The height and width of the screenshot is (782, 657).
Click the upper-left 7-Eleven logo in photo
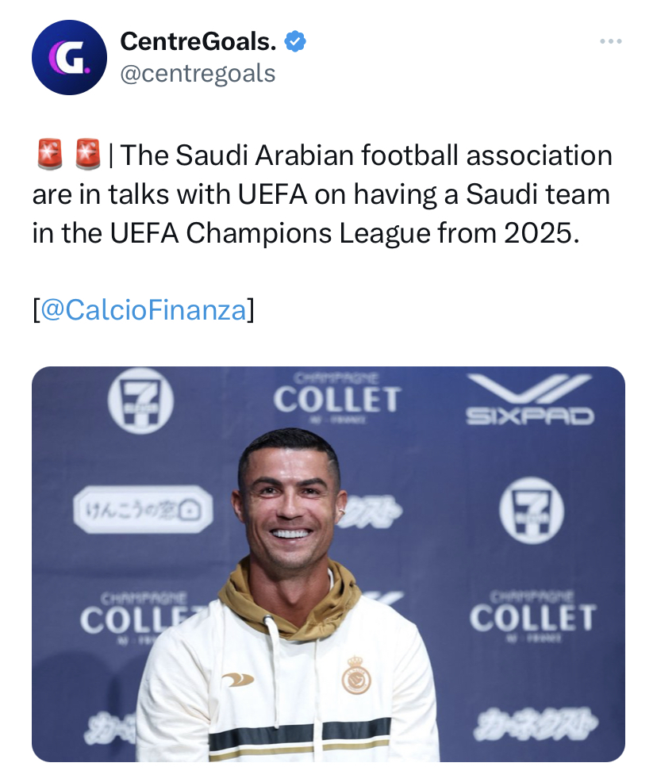140,401
